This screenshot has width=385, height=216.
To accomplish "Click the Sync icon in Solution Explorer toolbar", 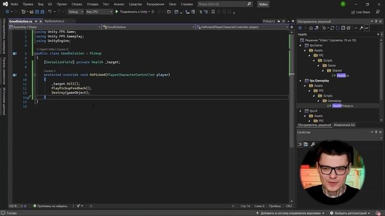I will [x=332, y=28].
